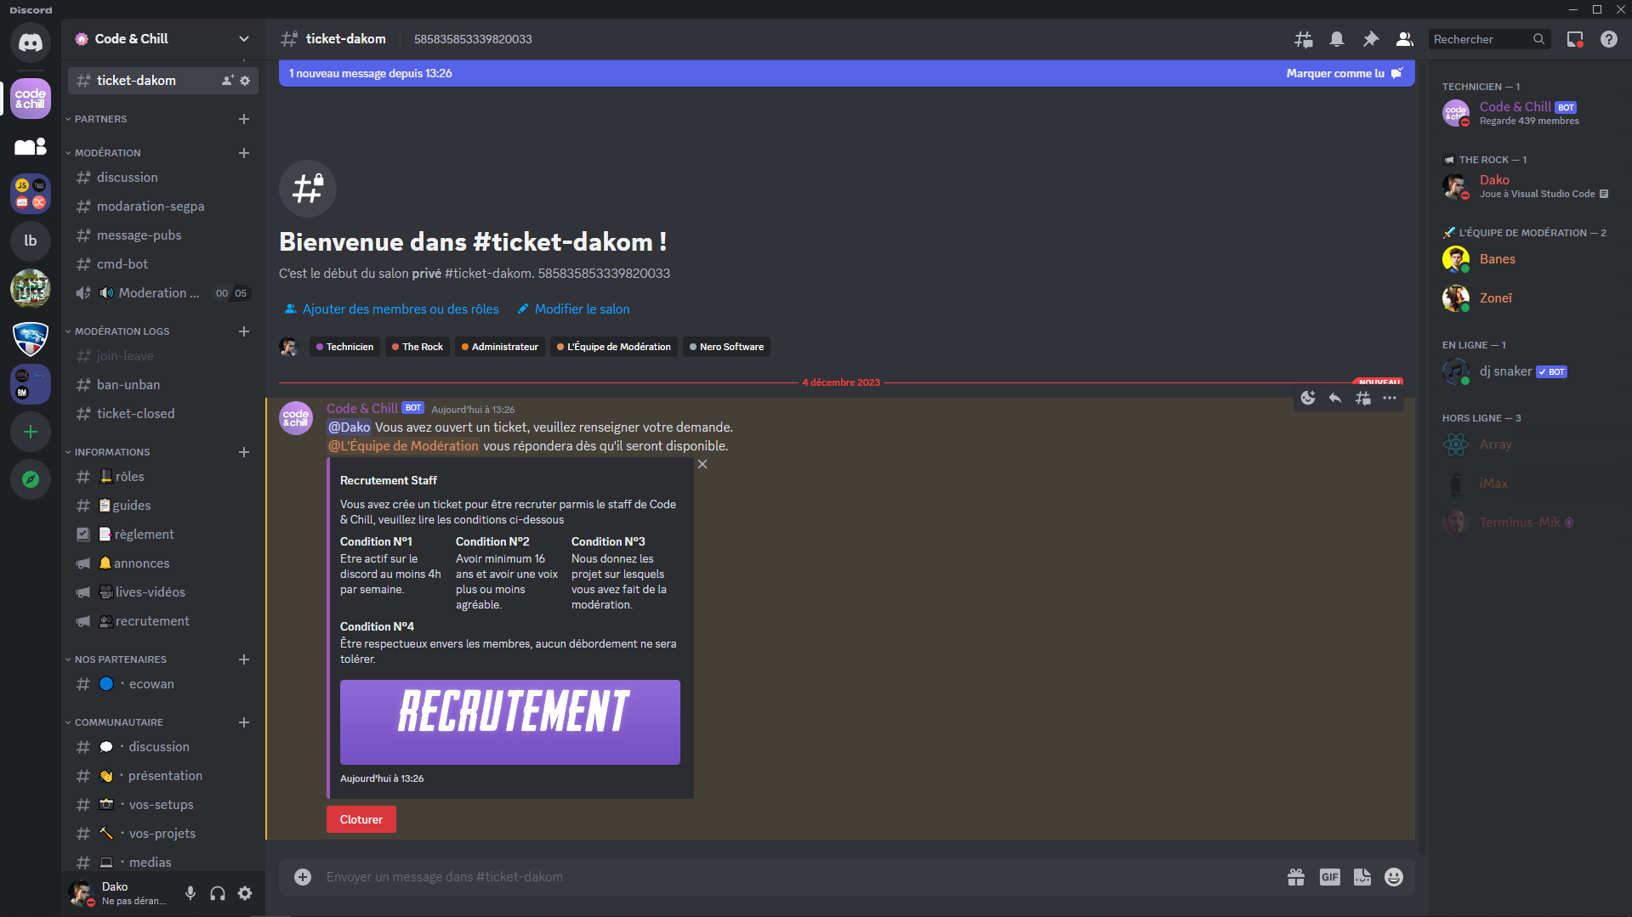1632x917 pixels.
Task: Open the emoji picker in the message bar
Action: click(x=1393, y=876)
